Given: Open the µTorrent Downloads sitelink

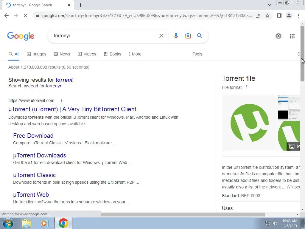Looking at the screenshot, I should (40, 155).
